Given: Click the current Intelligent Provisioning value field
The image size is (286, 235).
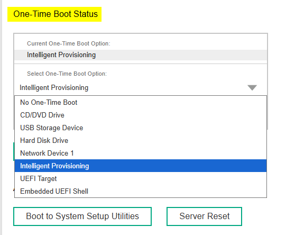Looking at the screenshot, I should click(141, 55).
